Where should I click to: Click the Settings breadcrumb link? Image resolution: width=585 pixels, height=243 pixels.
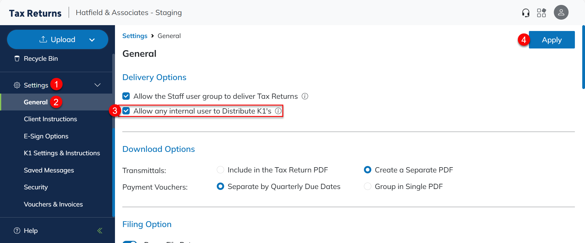coord(135,36)
